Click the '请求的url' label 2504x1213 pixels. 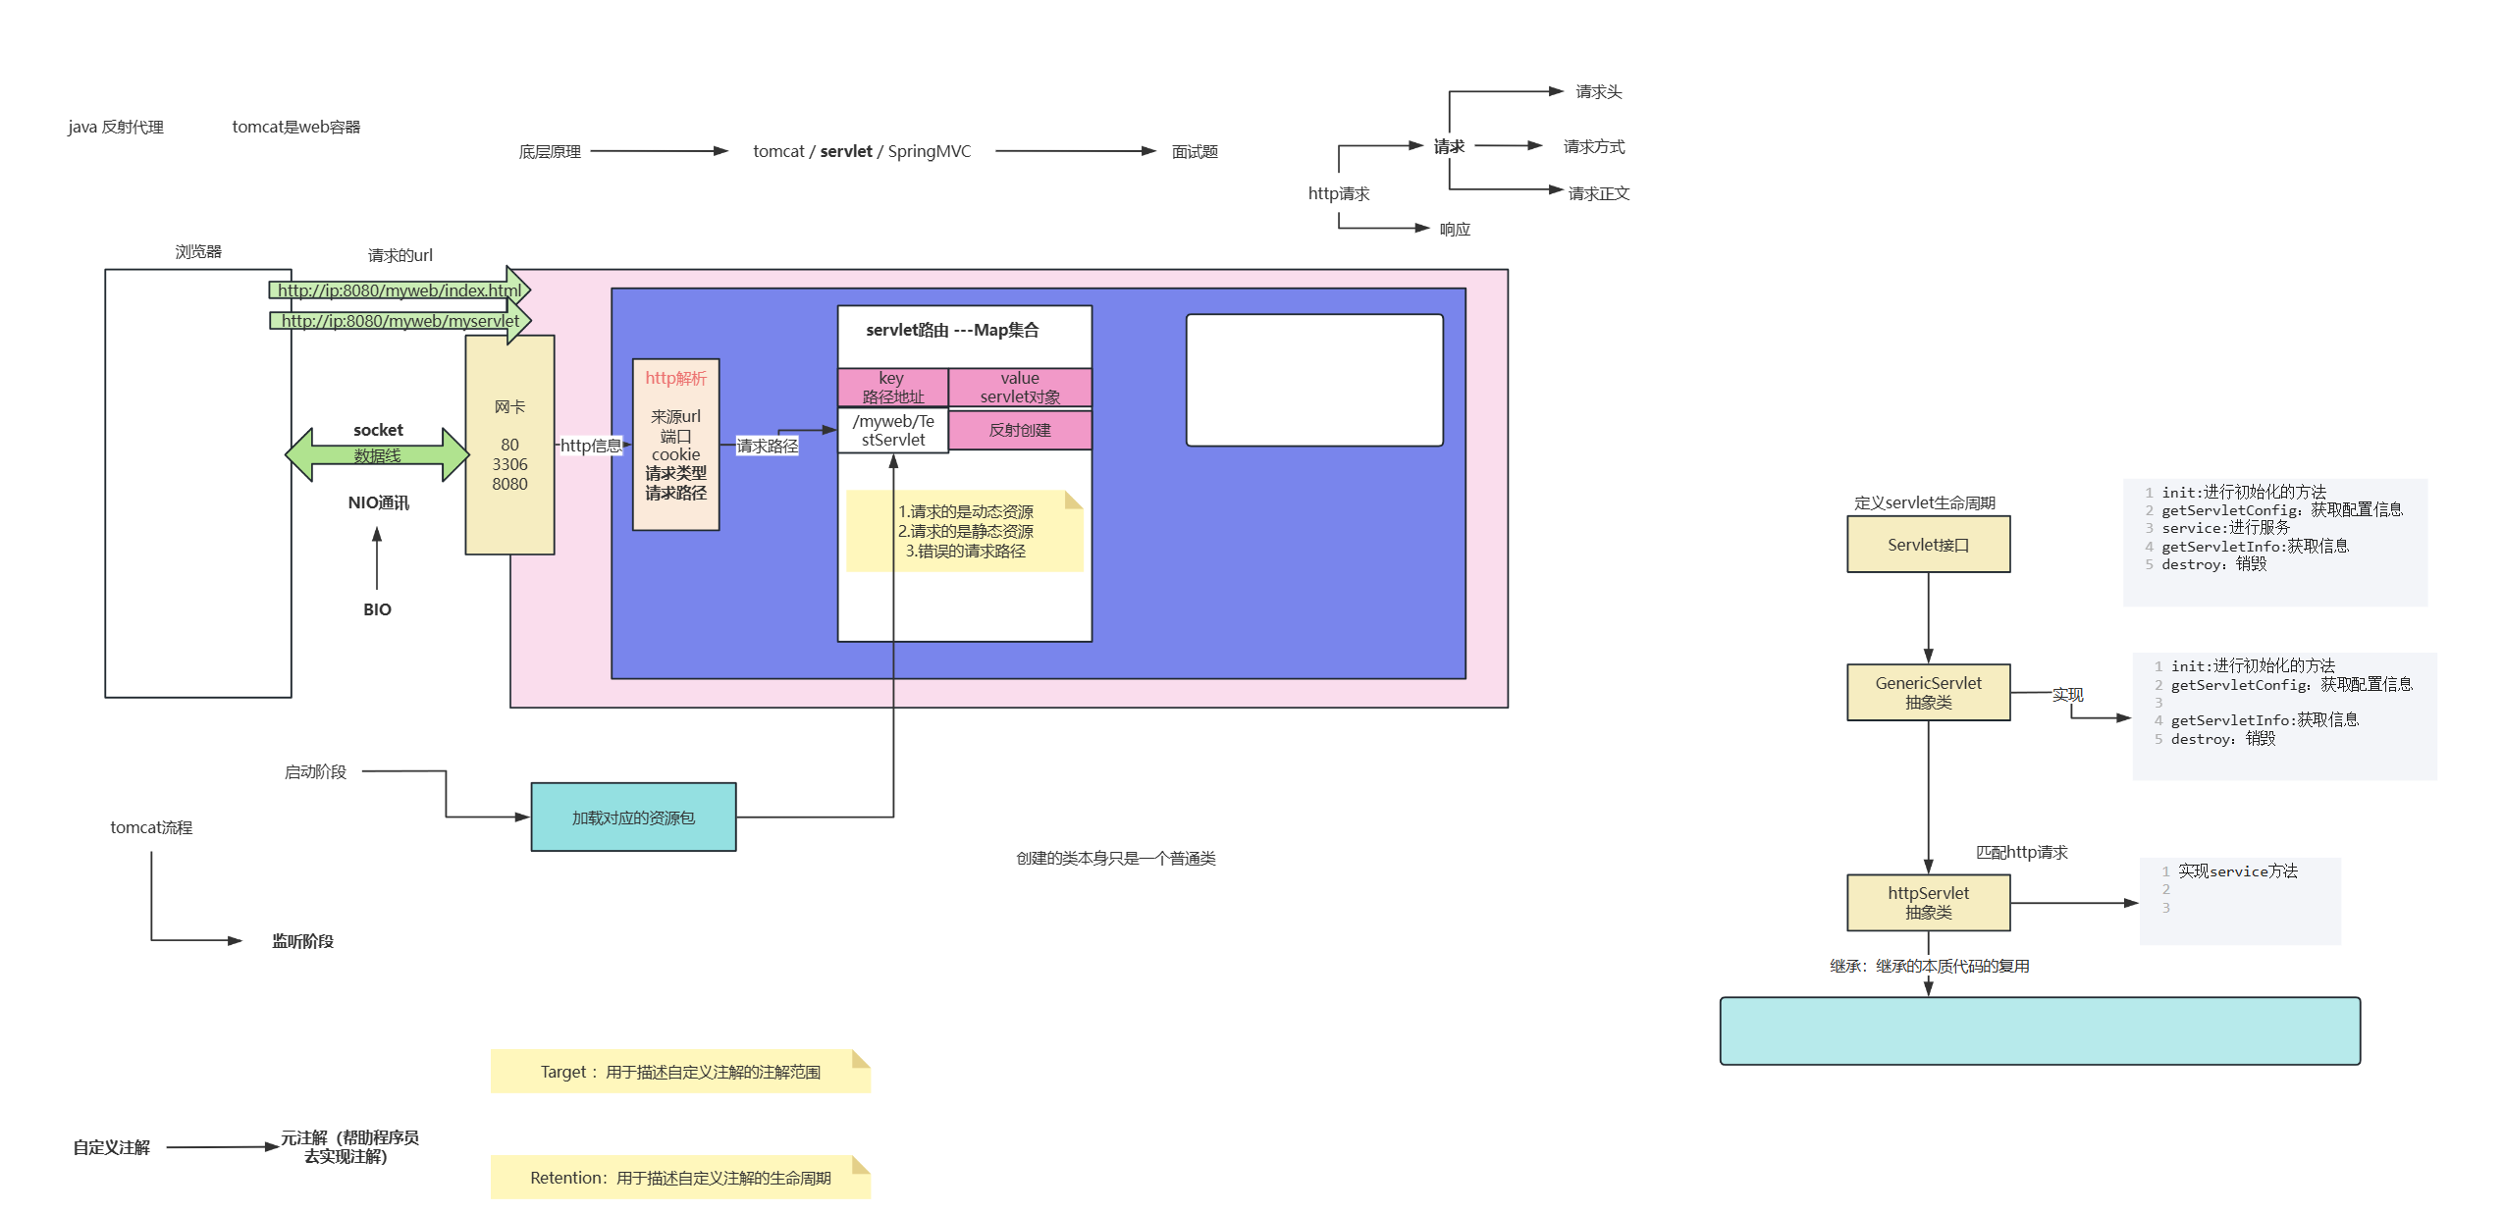tap(400, 255)
